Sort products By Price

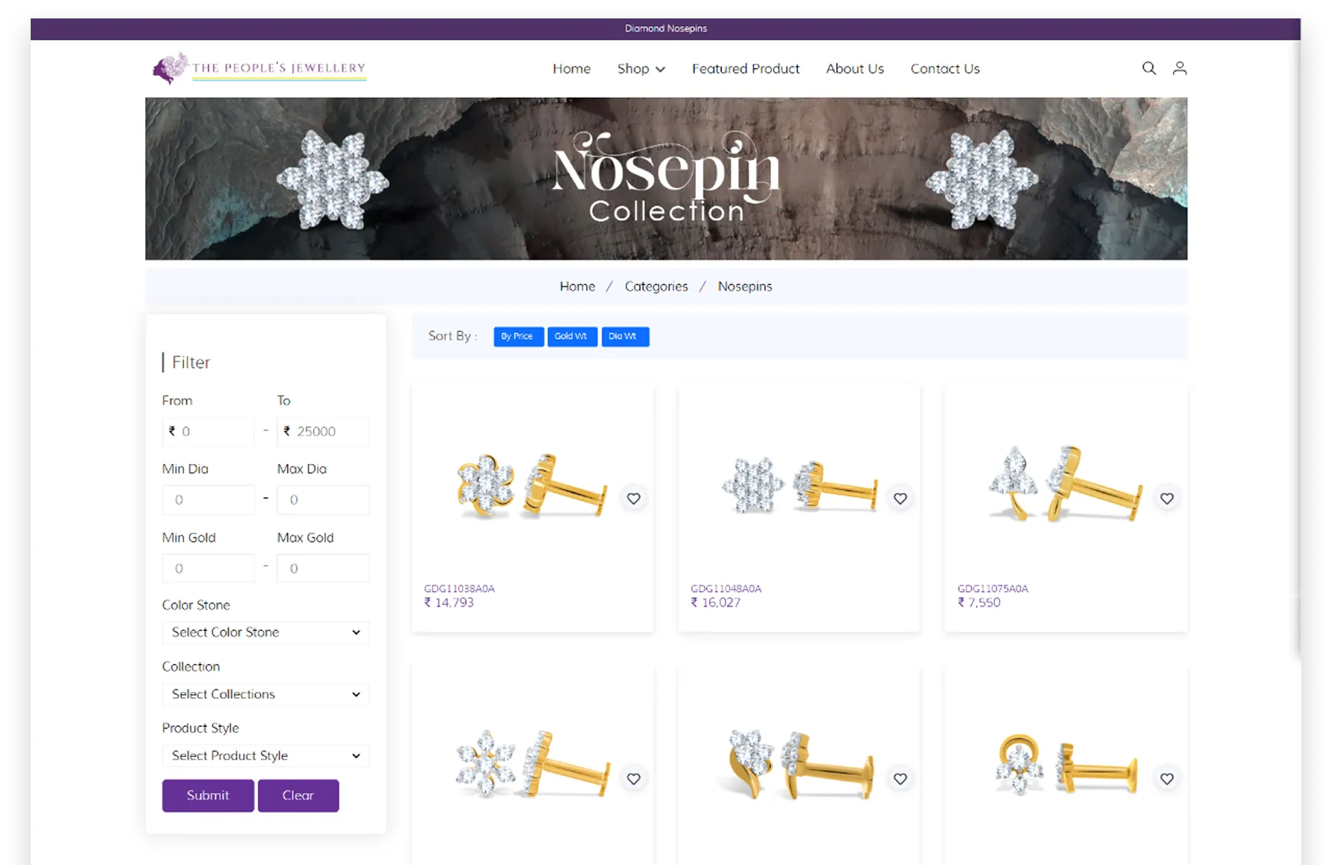click(x=518, y=337)
